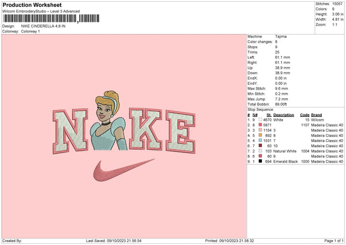346x245 pixels.
Task: Select the Wilcom brand entry
Action: (x=317, y=120)
